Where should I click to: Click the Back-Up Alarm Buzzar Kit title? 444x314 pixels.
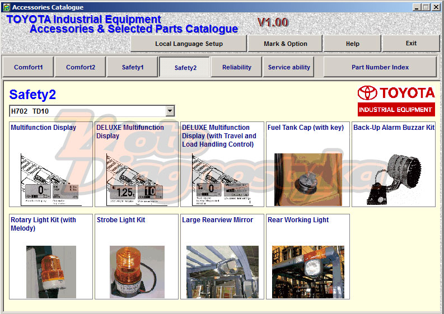point(394,128)
